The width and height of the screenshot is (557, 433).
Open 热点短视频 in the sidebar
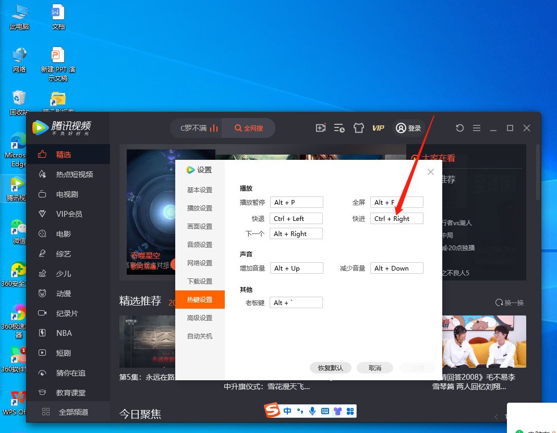68,174
